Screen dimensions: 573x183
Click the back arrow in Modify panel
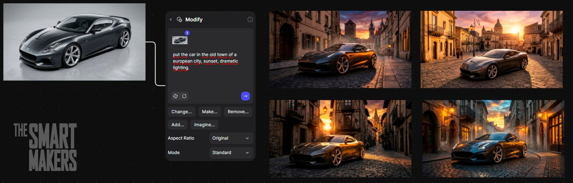click(x=171, y=20)
